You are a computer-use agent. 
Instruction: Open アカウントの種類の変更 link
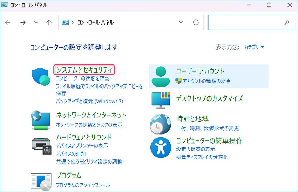[x=206, y=81]
